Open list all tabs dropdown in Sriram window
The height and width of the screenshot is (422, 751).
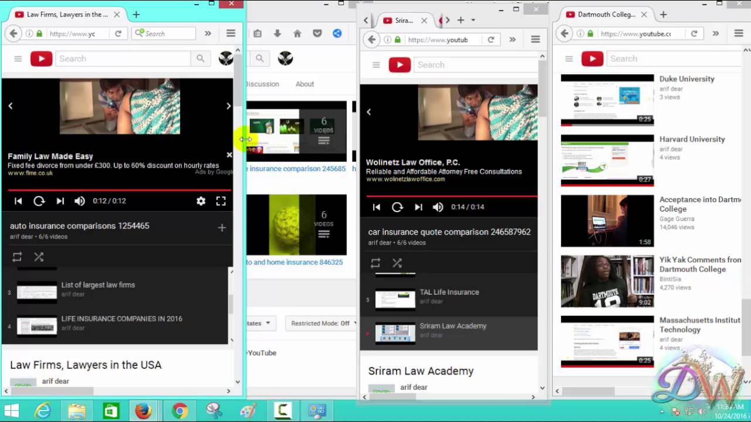pyautogui.click(x=473, y=20)
